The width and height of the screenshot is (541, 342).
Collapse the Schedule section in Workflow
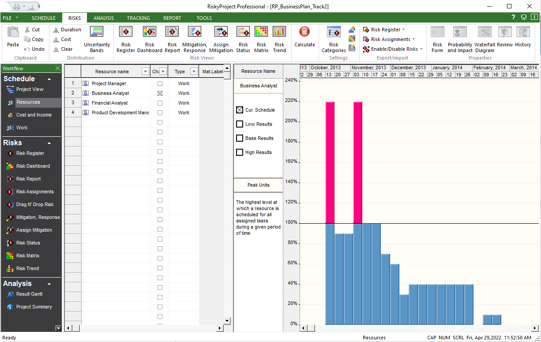click(49, 79)
